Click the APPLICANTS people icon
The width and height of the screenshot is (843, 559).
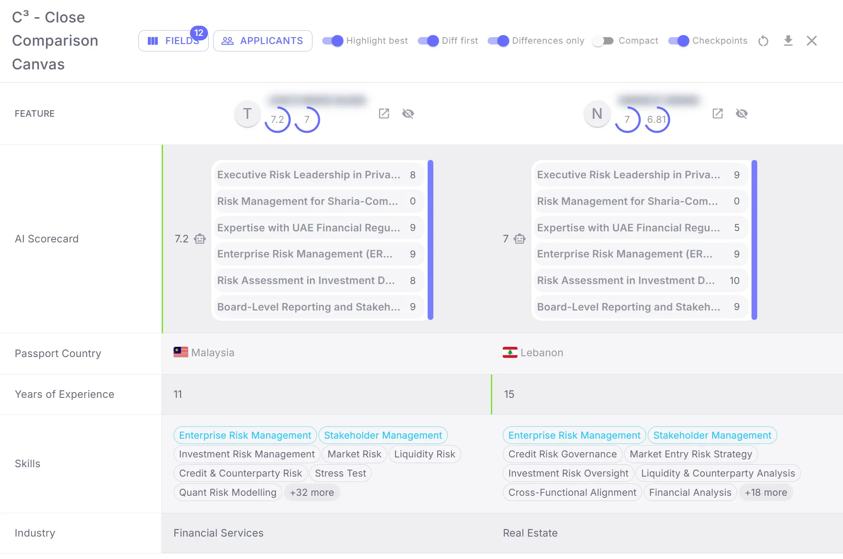(x=227, y=41)
